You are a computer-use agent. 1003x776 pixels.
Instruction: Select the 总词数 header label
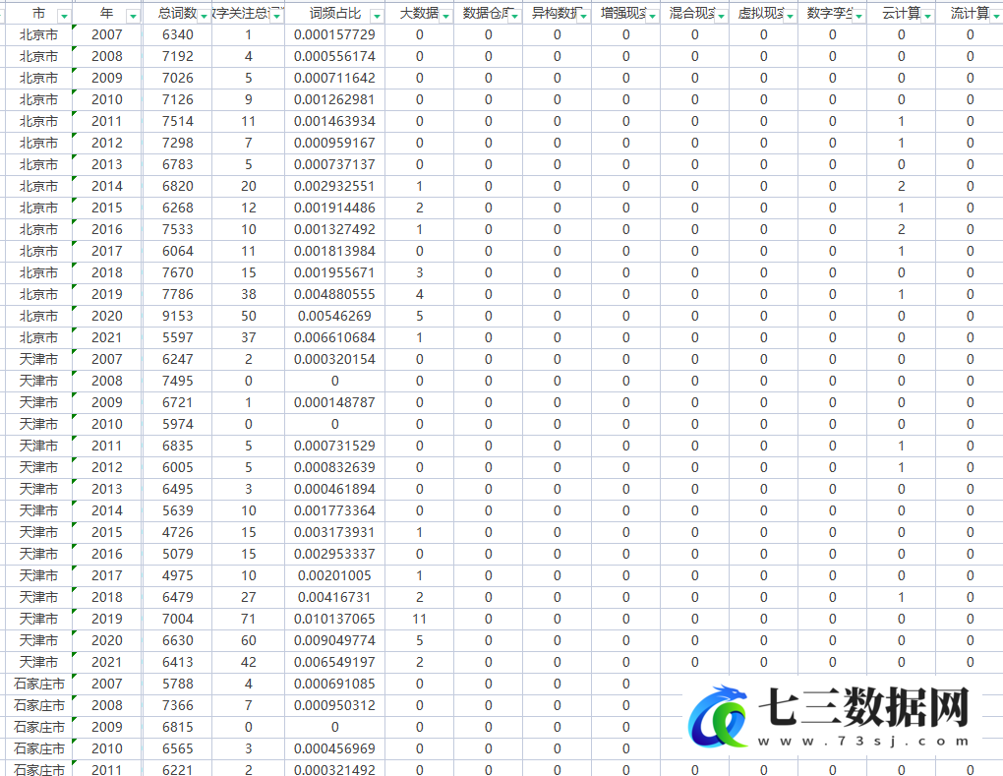pyautogui.click(x=177, y=14)
